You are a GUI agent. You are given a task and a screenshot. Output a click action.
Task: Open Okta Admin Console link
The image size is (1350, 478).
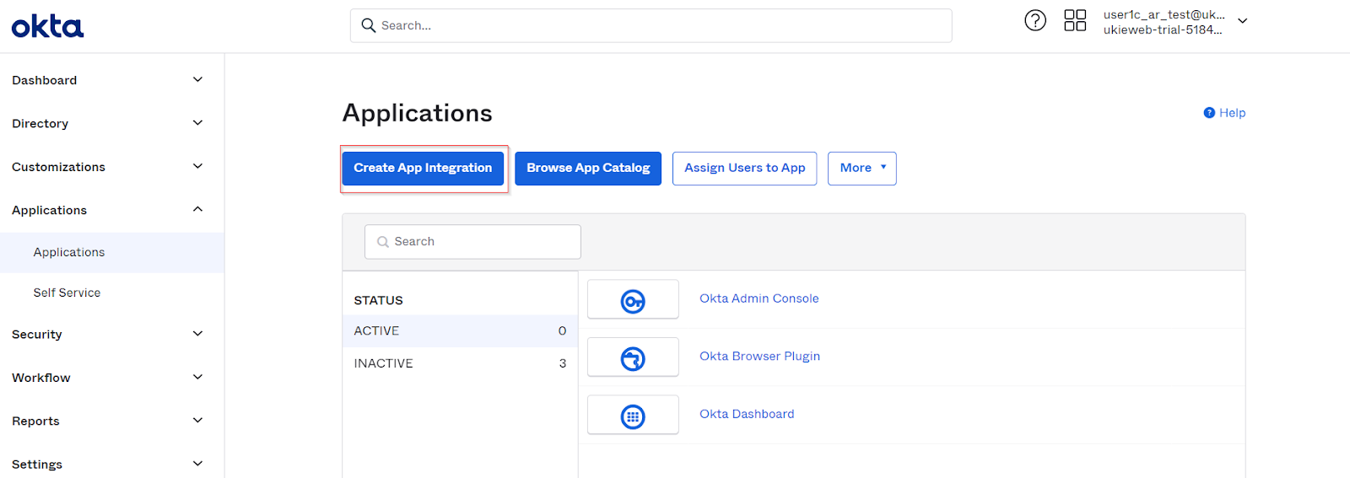pyautogui.click(x=759, y=298)
